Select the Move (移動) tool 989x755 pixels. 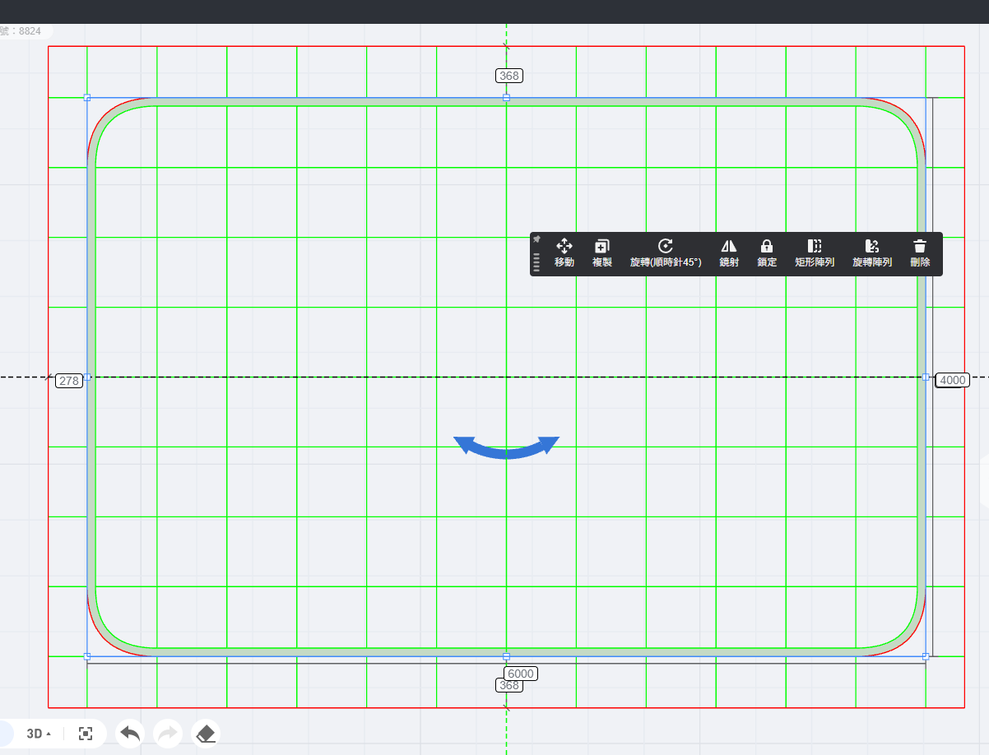pyautogui.click(x=564, y=253)
